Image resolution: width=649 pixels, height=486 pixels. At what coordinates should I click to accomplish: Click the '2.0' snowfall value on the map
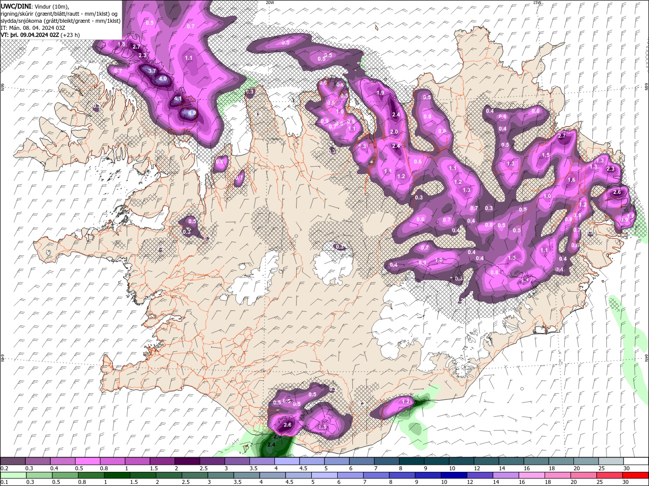[394, 132]
